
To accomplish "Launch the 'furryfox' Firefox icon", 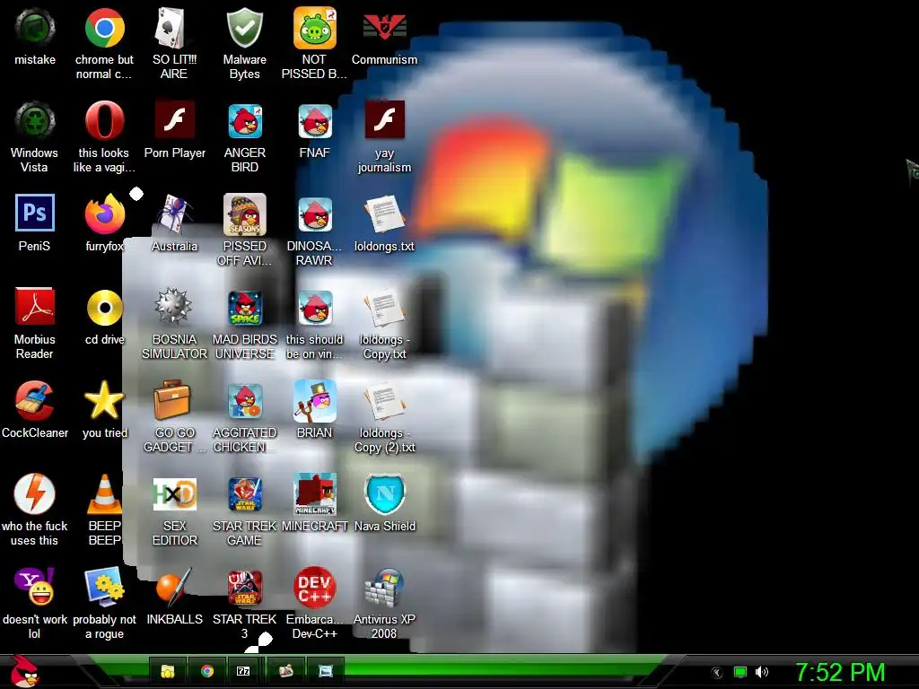I will 104,214.
